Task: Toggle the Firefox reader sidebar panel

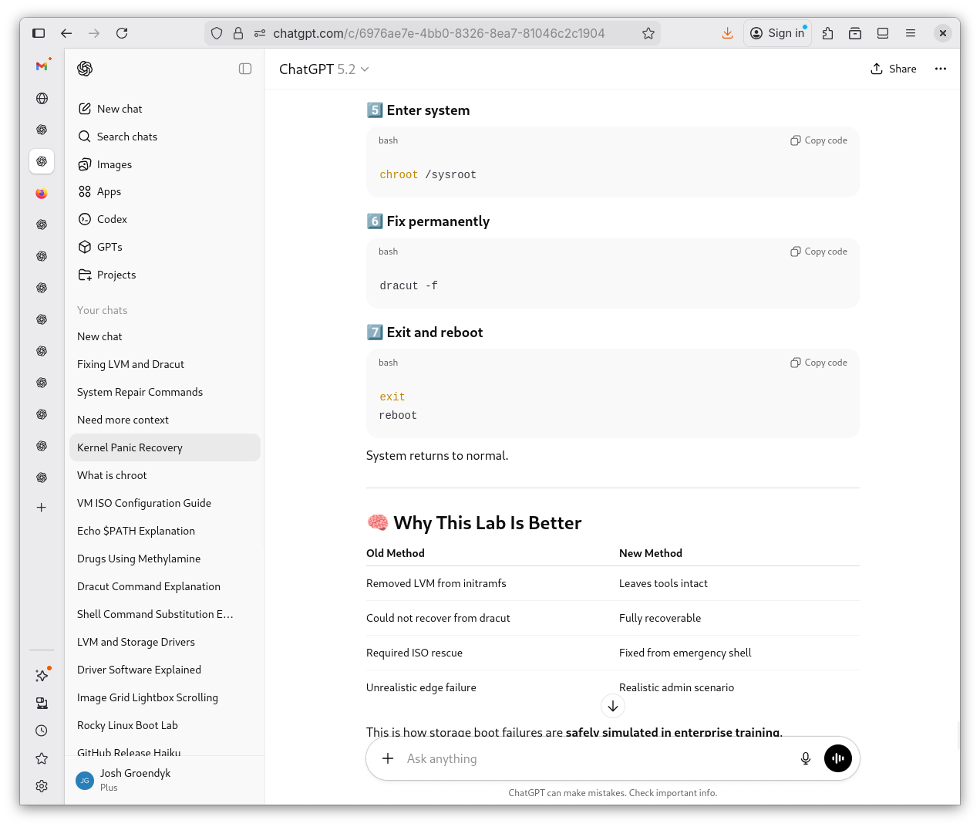Action: (883, 33)
